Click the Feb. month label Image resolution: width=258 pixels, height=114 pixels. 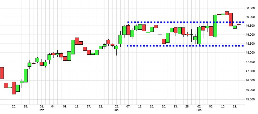pos(199,110)
